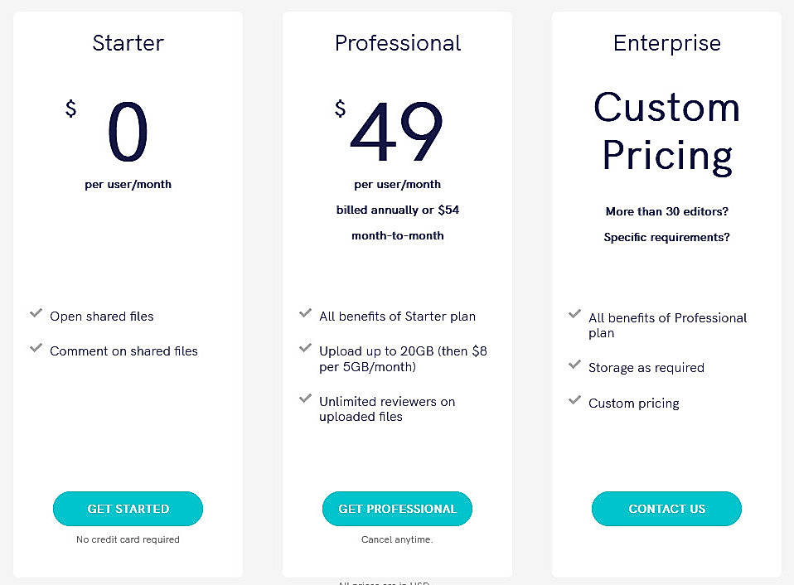
Task: Click the CONTACT US button
Action: (x=666, y=509)
